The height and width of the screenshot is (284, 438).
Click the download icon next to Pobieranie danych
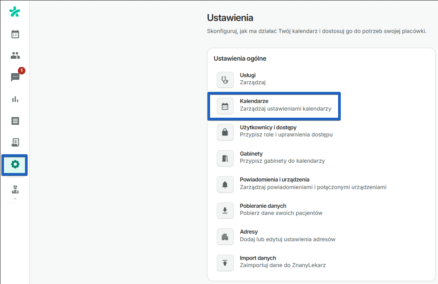click(225, 210)
